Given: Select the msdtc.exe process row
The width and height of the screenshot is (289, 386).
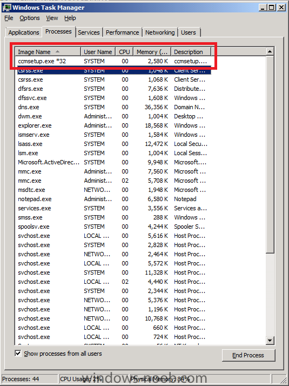Looking at the screenshot, I should tap(113, 190).
